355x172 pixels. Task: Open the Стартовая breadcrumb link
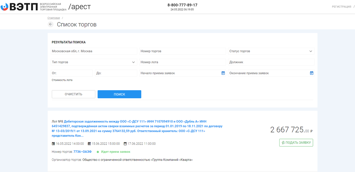pyautogui.click(x=54, y=18)
